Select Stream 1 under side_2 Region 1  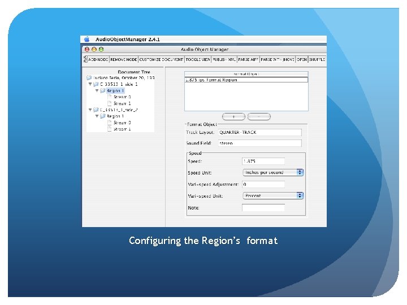pyautogui.click(x=122, y=129)
